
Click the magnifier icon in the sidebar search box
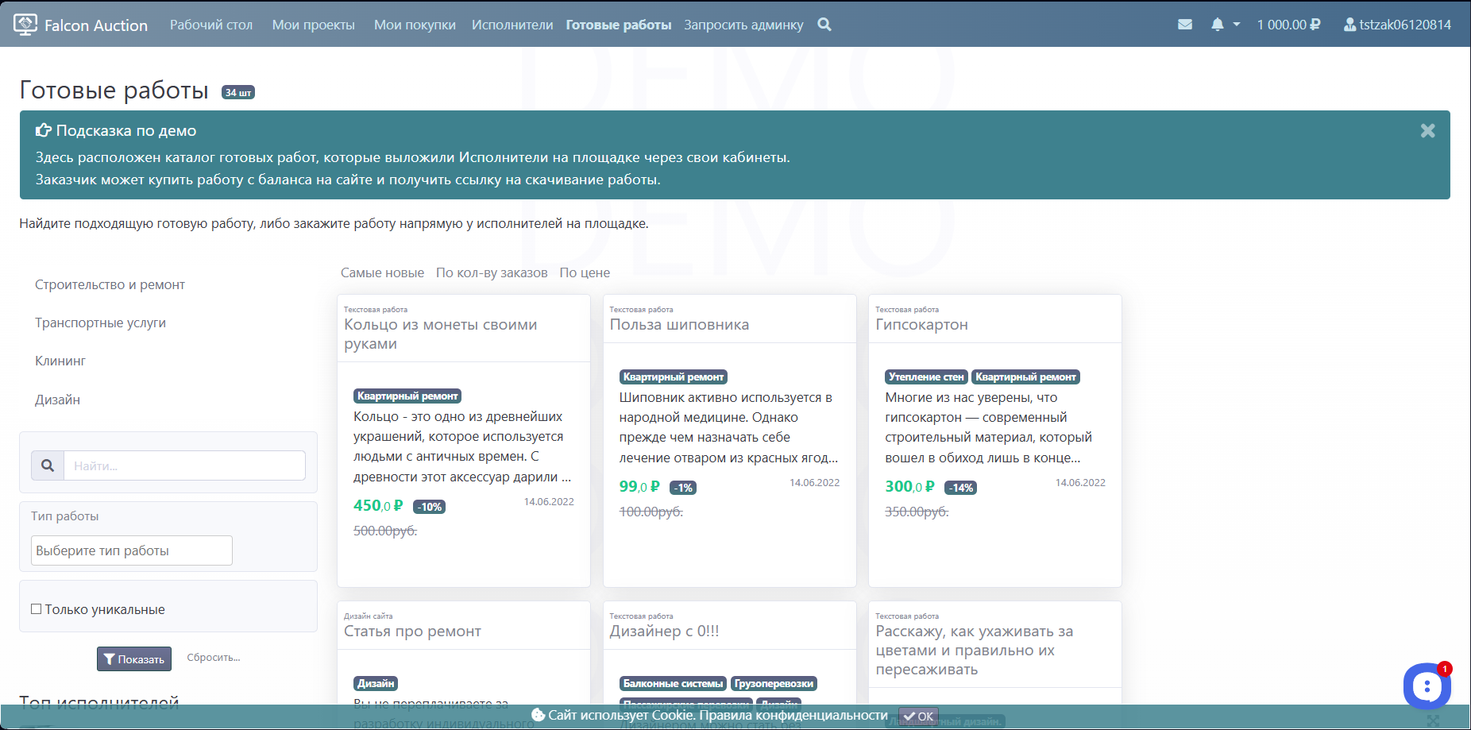point(47,465)
